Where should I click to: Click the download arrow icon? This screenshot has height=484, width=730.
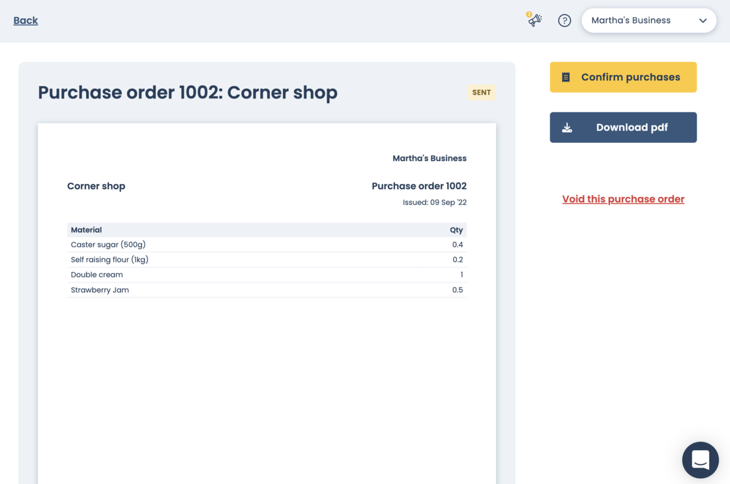pyautogui.click(x=567, y=128)
